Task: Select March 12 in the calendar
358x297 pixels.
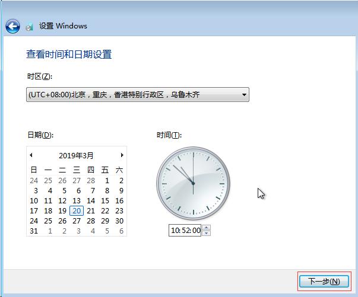Action: coord(62,201)
